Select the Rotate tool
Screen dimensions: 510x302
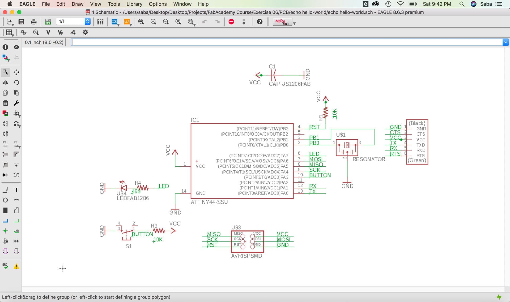coord(16,83)
